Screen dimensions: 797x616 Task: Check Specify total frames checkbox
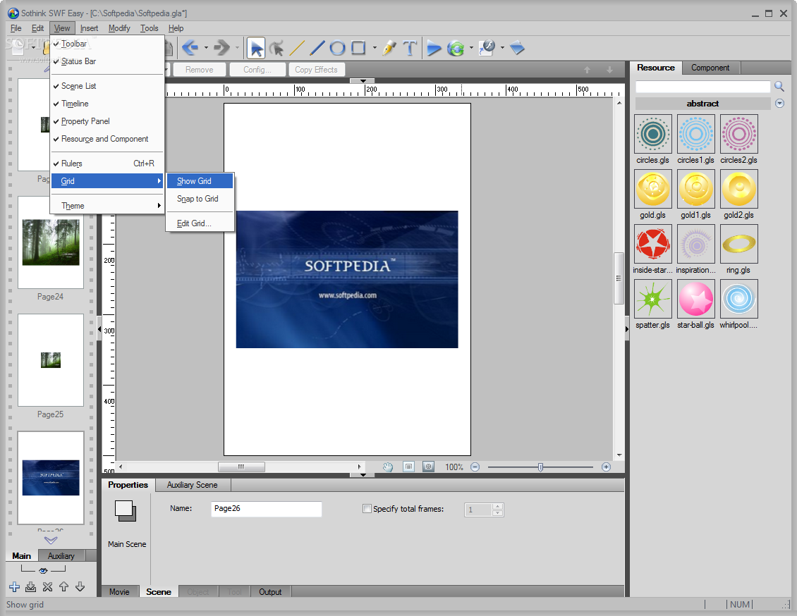pos(367,508)
